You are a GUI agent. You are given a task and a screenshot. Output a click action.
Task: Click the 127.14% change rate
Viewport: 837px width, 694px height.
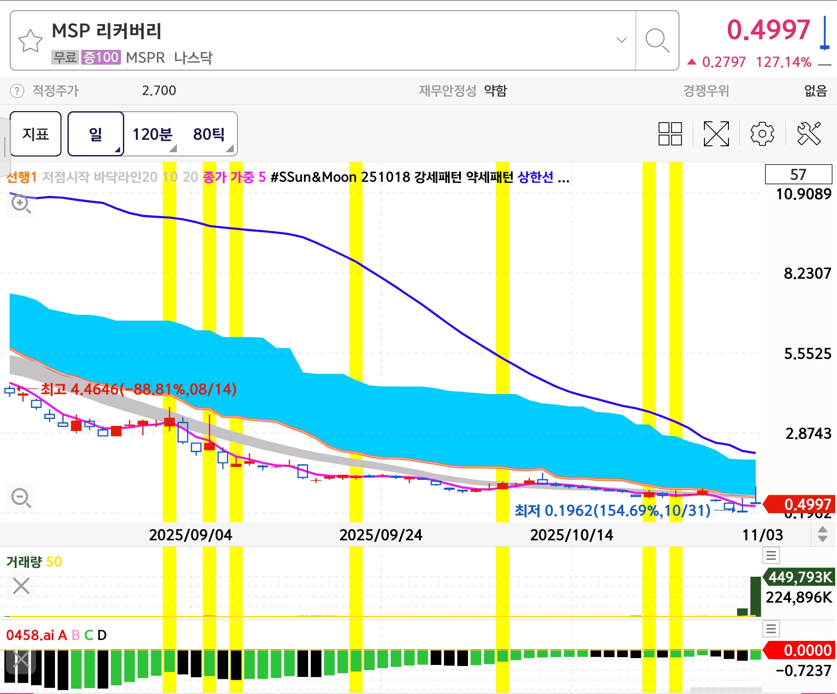pyautogui.click(x=784, y=62)
